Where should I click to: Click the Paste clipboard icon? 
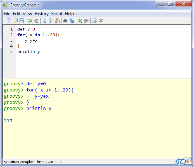pyautogui.click(x=57, y=21)
